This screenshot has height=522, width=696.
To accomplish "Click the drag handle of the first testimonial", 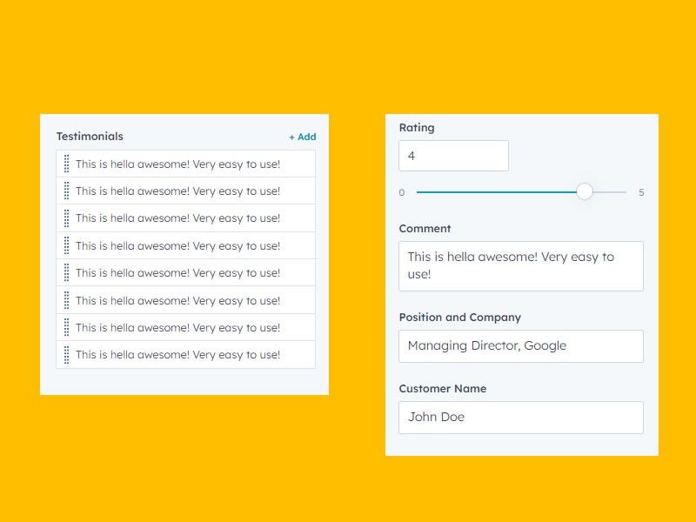I will (66, 164).
